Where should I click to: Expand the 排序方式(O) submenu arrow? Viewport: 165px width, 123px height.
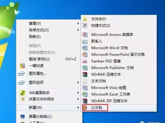(78, 30)
